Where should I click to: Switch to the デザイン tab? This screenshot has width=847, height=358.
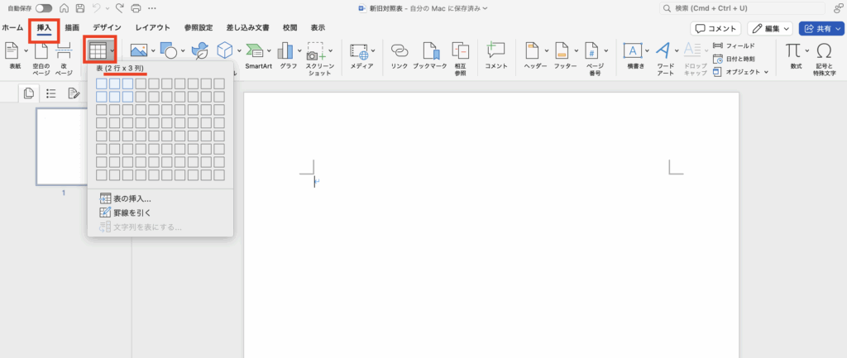[107, 27]
